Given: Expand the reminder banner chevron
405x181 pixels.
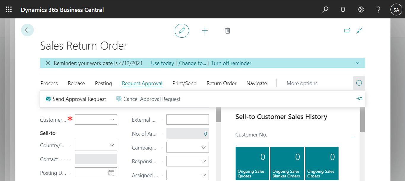Looking at the screenshot, I should (357, 63).
